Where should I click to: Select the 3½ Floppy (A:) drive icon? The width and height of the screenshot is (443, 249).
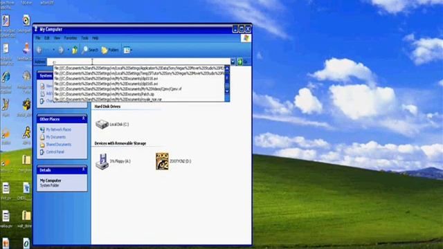102,161
